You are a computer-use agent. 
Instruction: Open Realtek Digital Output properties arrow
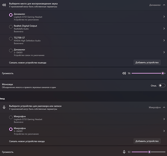click(164, 28)
